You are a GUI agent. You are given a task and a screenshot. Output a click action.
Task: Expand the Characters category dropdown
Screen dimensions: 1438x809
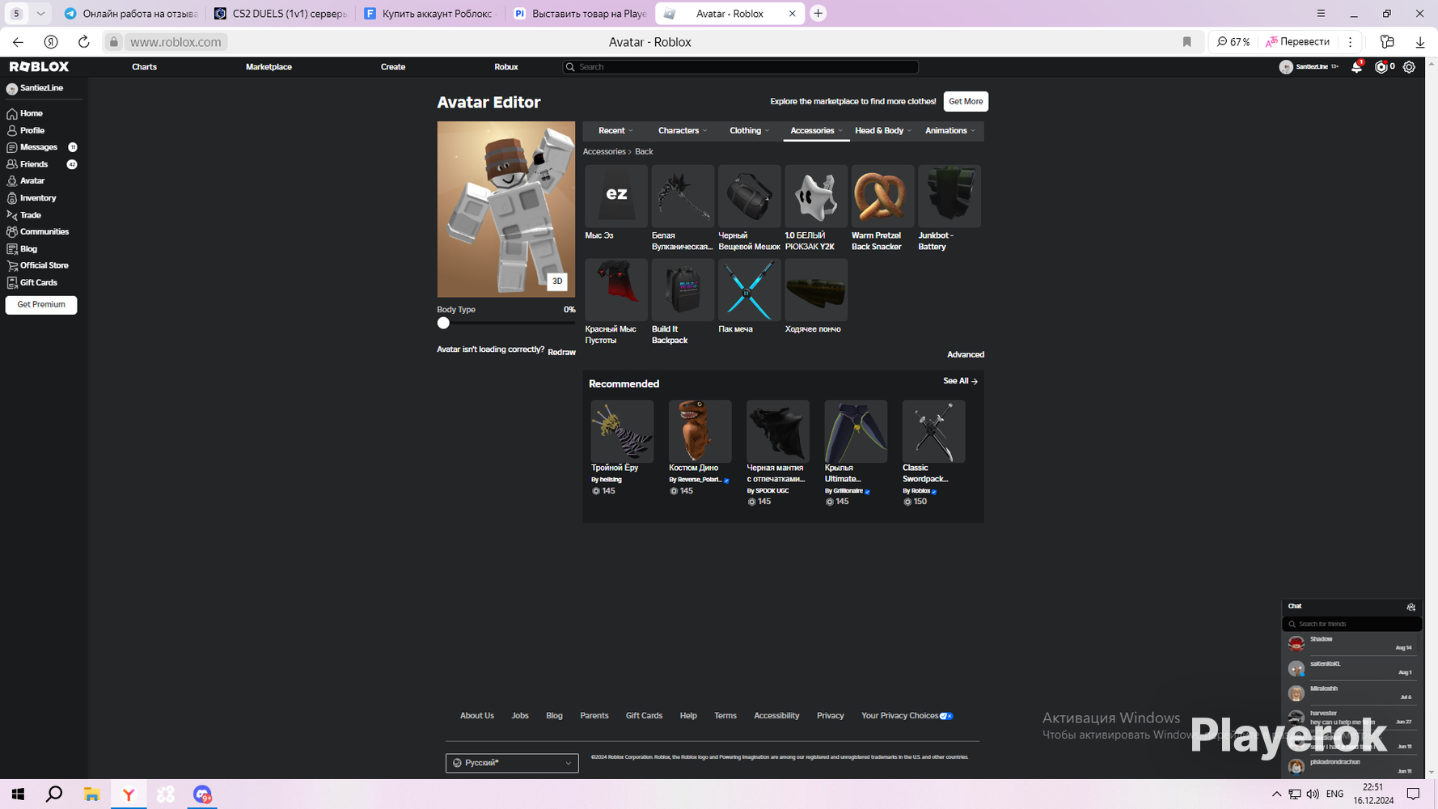click(x=683, y=131)
